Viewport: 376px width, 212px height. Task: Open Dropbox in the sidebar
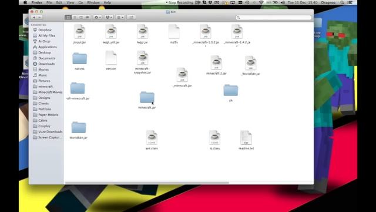[45, 30]
